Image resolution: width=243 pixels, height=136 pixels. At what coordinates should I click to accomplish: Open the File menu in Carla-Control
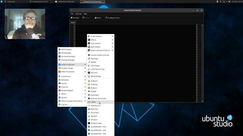[72, 14]
